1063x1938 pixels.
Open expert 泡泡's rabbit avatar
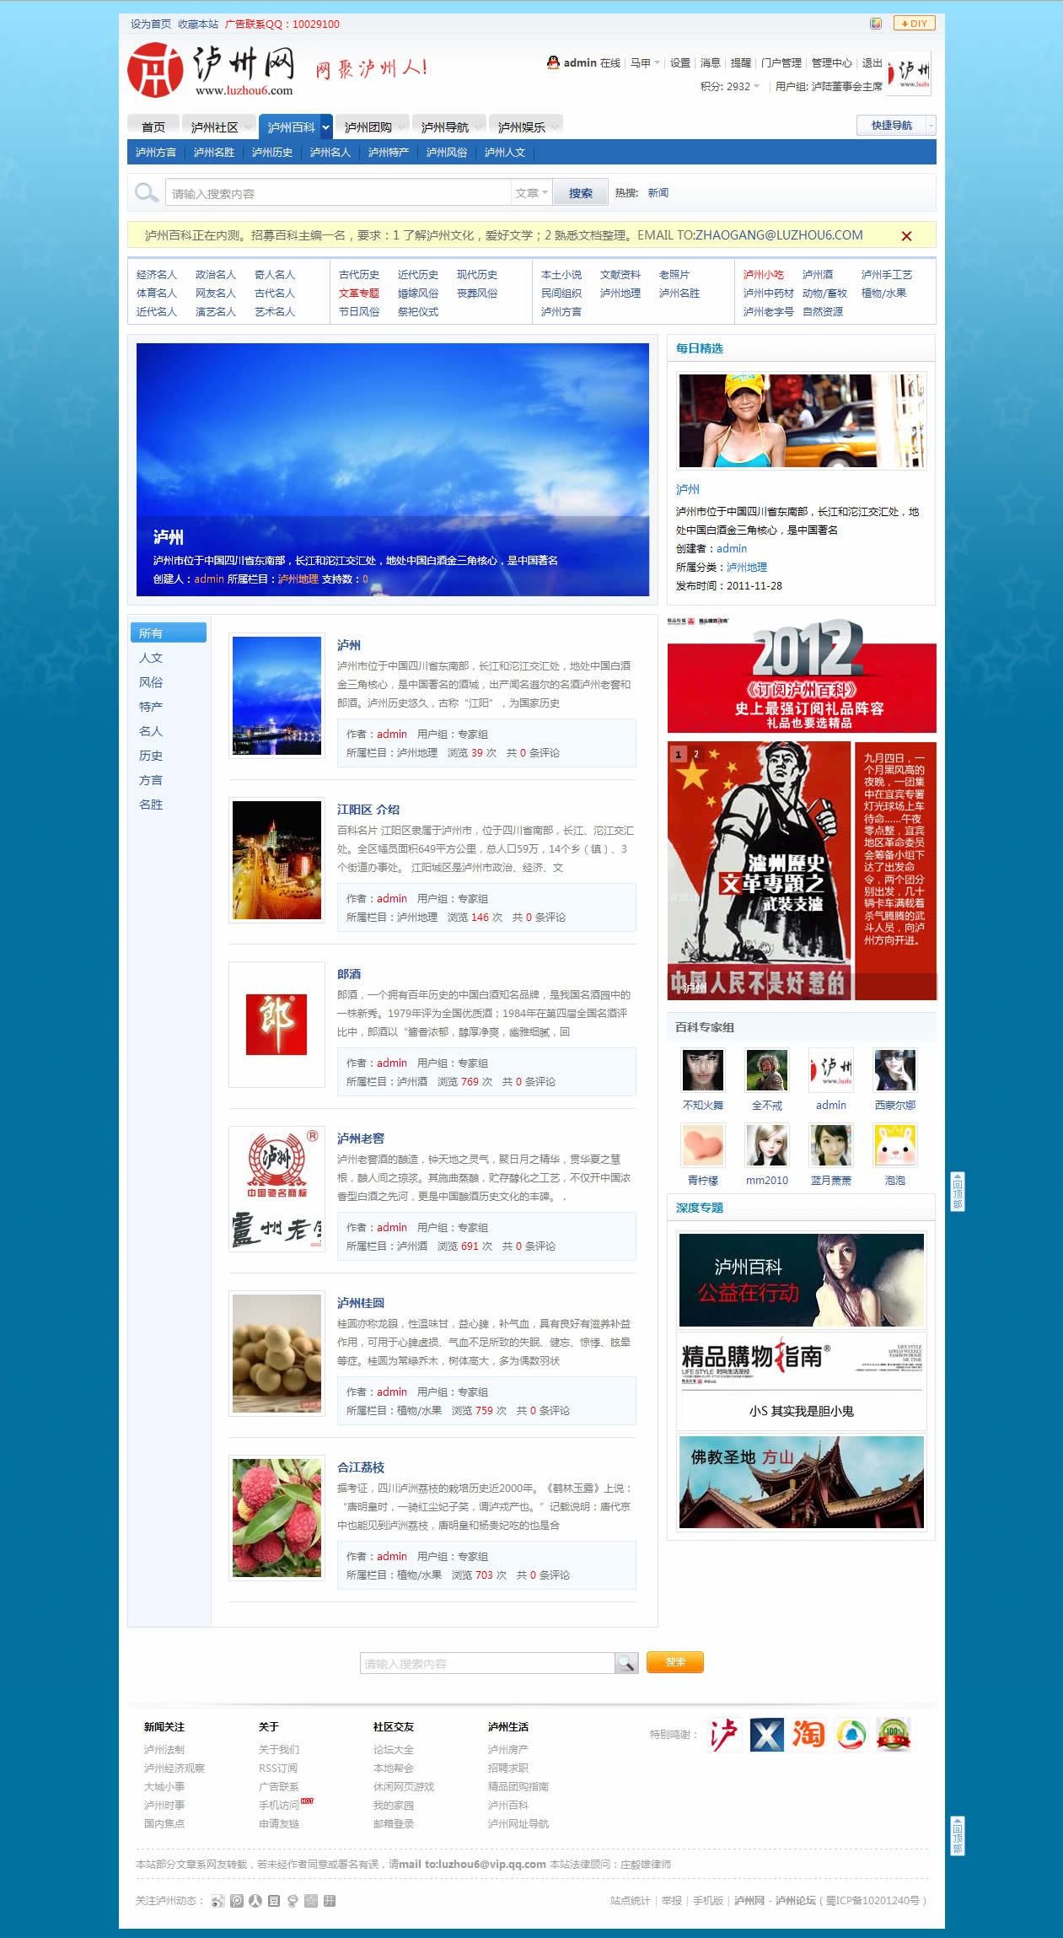[895, 1144]
